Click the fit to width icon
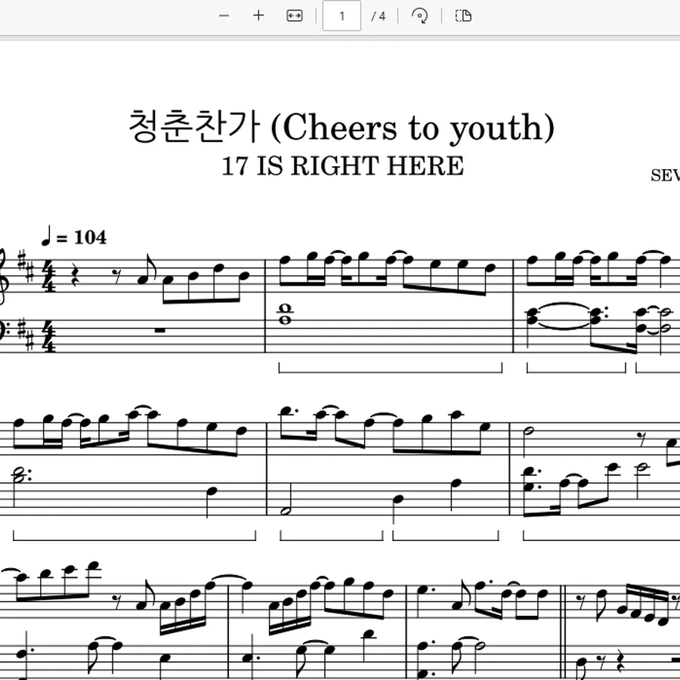Viewport: 680px width, 680px height. (295, 16)
